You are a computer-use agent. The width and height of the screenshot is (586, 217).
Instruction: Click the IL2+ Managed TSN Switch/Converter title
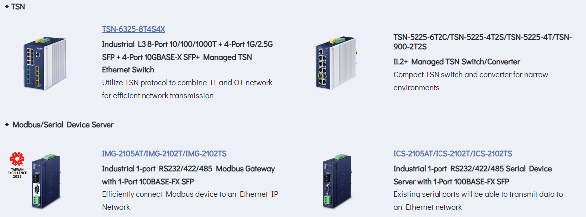pos(456,62)
